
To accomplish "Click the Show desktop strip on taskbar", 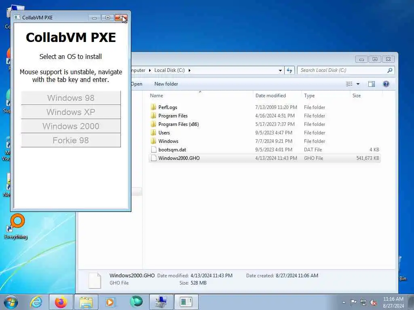I will [x=412, y=302].
